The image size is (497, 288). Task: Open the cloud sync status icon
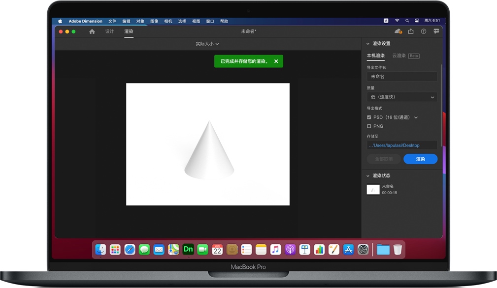[x=398, y=31]
